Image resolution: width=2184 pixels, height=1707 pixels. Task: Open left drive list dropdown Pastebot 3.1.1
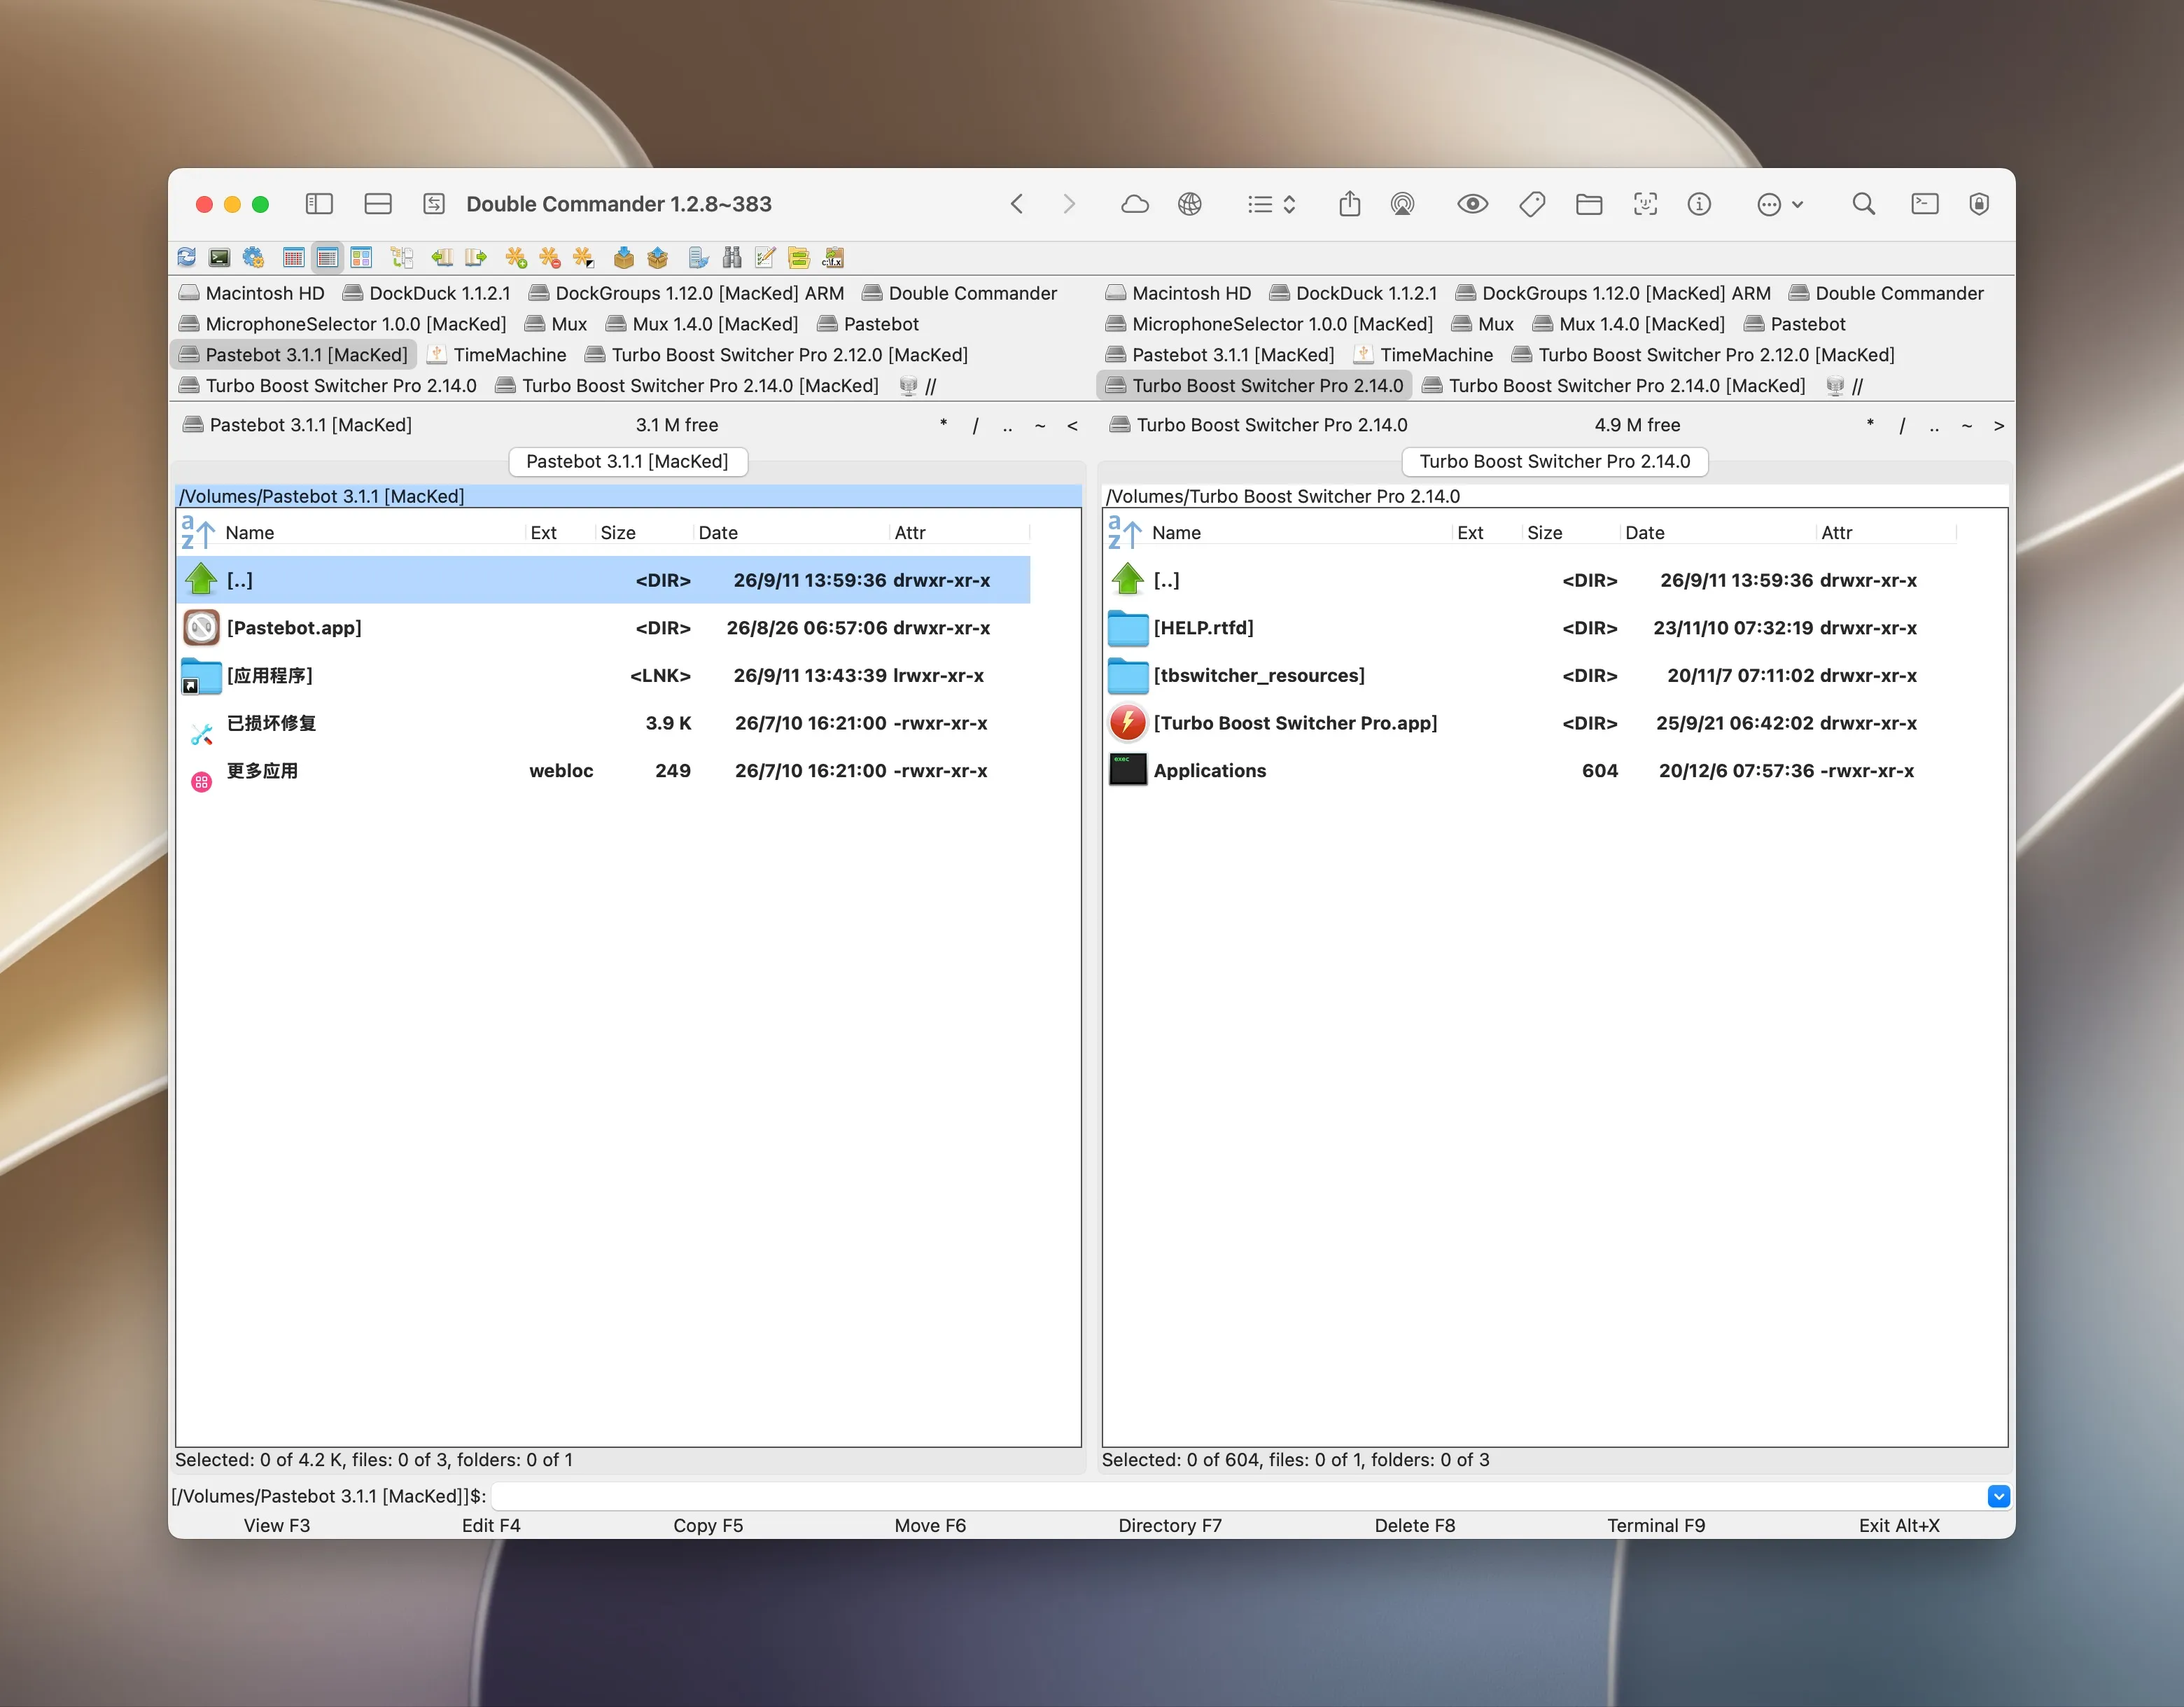pos(297,425)
